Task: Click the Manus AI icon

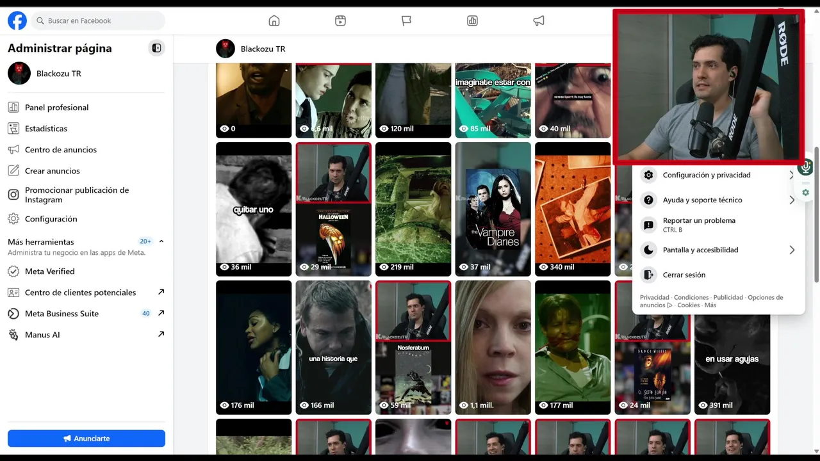Action: [13, 335]
